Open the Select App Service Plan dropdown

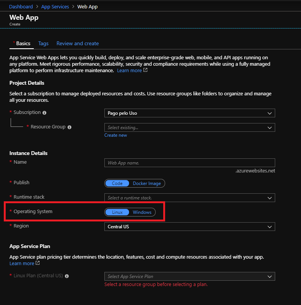pyautogui.click(x=189, y=277)
